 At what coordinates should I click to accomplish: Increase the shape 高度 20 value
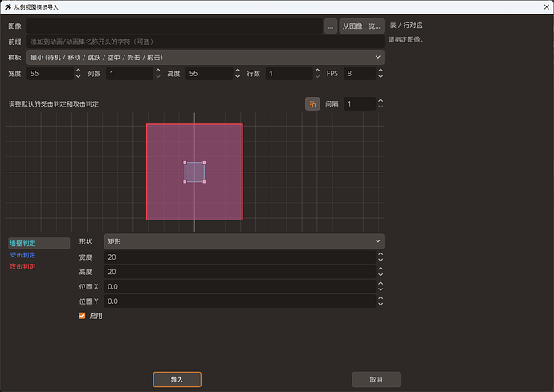coord(381,269)
